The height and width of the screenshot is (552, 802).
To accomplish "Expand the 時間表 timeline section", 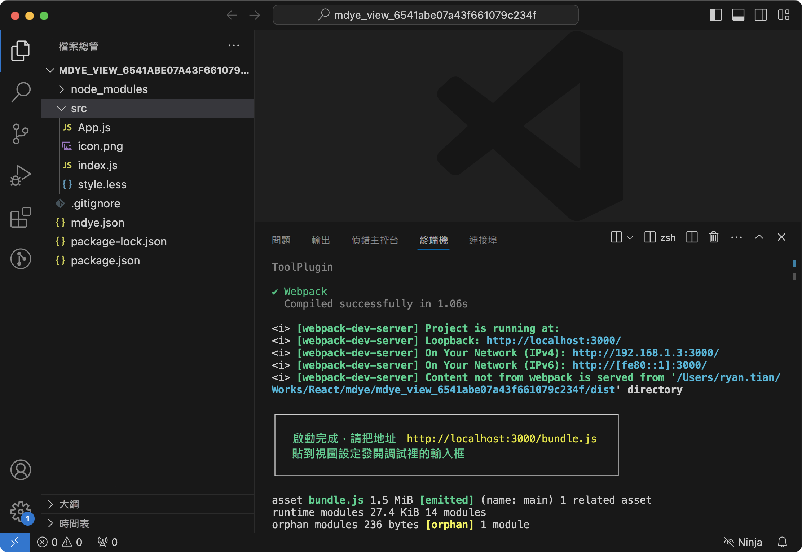I will click(147, 523).
